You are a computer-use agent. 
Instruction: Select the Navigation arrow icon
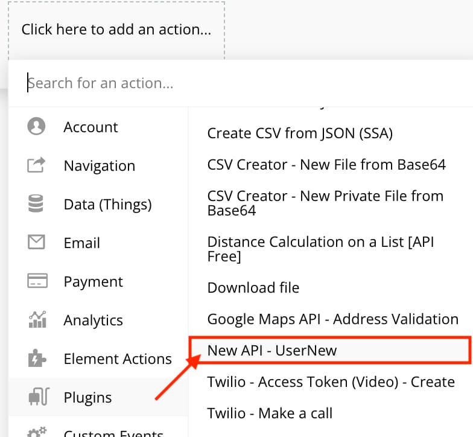[x=36, y=165]
